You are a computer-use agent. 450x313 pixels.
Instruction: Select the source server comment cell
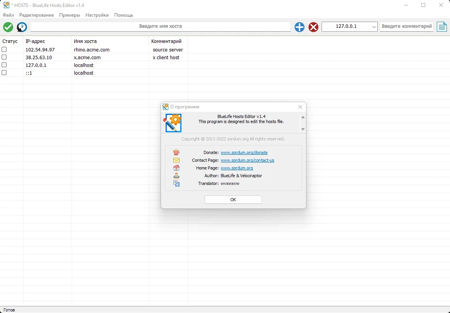[168, 50]
